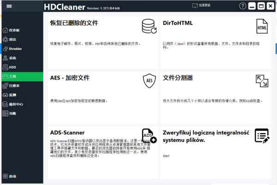Click the checklist pencil icon
Image resolution: width=277 pixels, height=185 pixels.
click(x=262, y=136)
